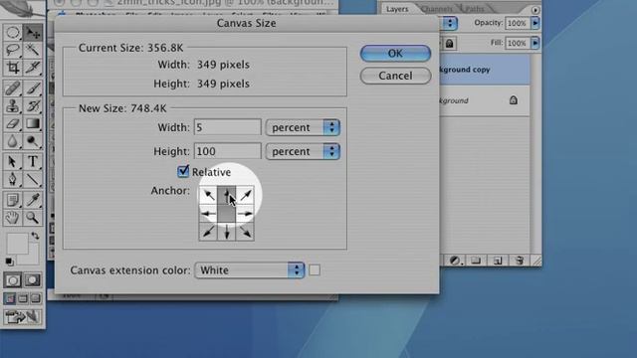Select the Notes tool
637x358 pixels.
(13, 200)
